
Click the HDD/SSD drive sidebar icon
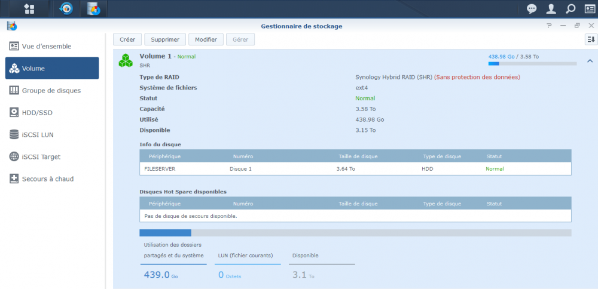(x=14, y=112)
